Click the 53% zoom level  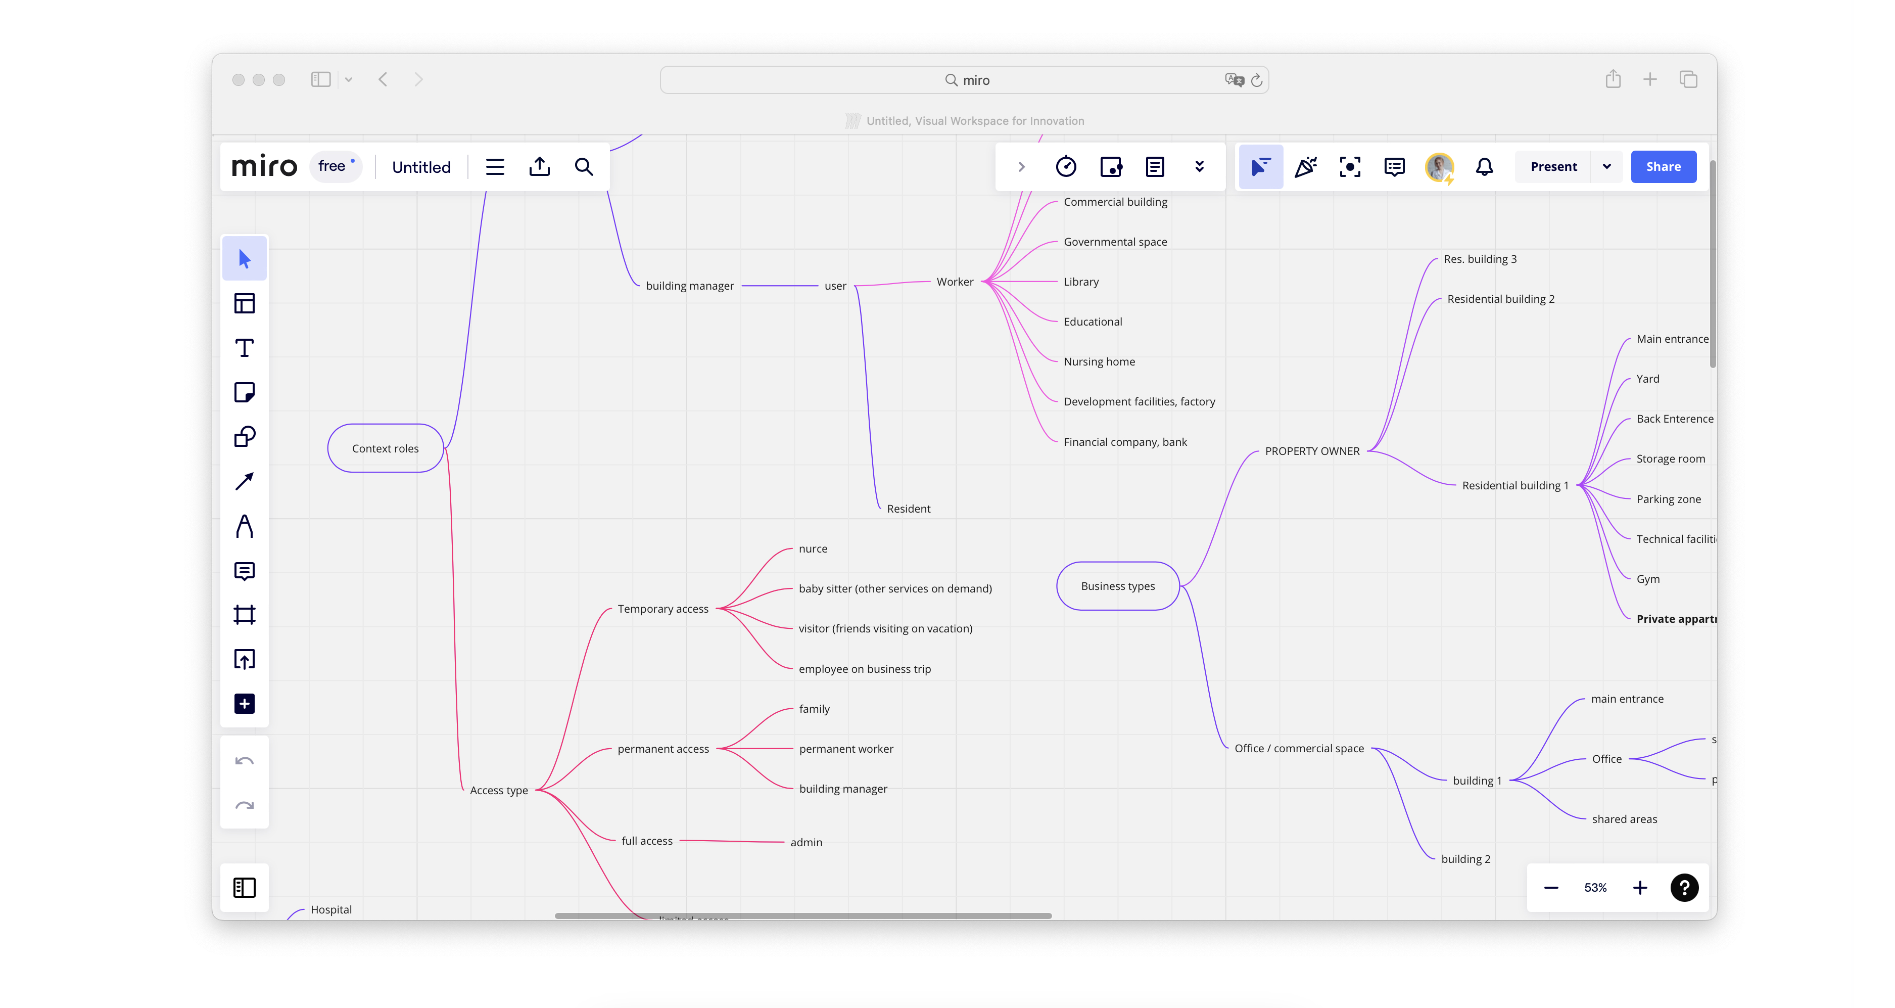pyautogui.click(x=1595, y=888)
